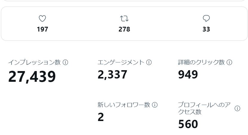The width and height of the screenshot is (248, 135).
Task: Open info icon beside 新しいフォロワー数
Action: (155, 105)
